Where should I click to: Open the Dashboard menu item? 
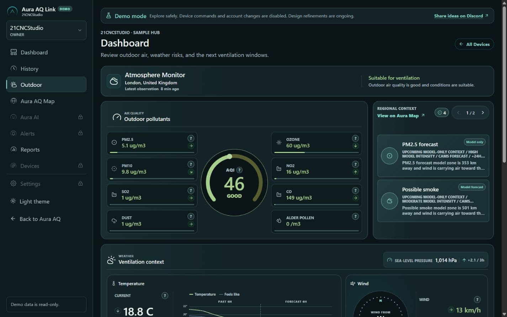coord(46,52)
